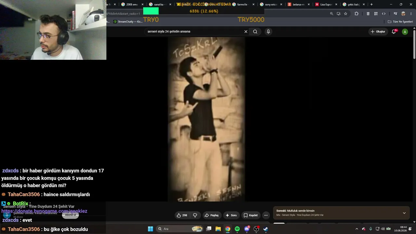Open the Chrome profile avatar

coord(403,14)
